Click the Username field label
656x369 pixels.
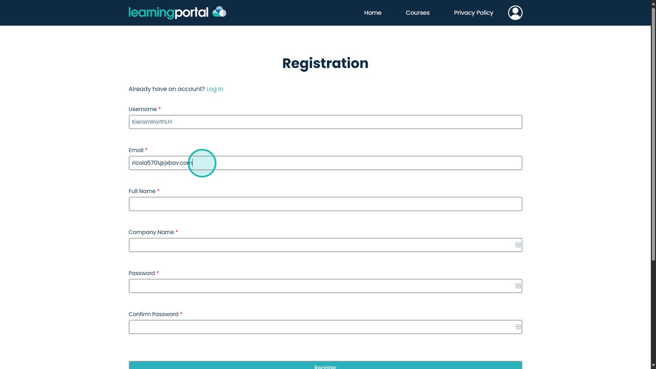click(x=143, y=109)
